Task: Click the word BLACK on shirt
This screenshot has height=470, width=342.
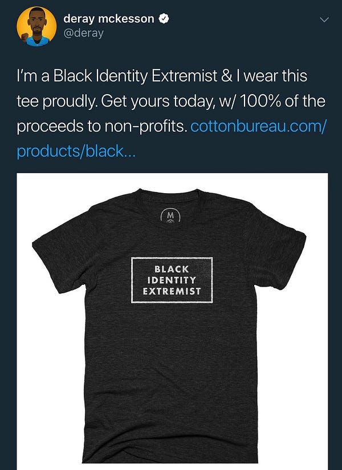Action: click(172, 269)
